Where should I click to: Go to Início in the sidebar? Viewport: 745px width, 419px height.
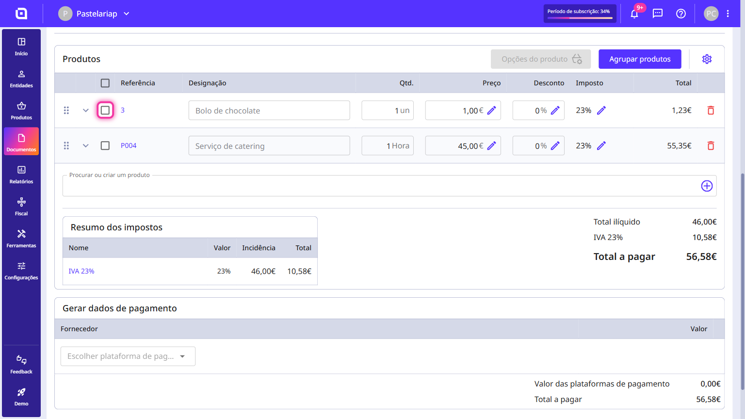click(21, 47)
